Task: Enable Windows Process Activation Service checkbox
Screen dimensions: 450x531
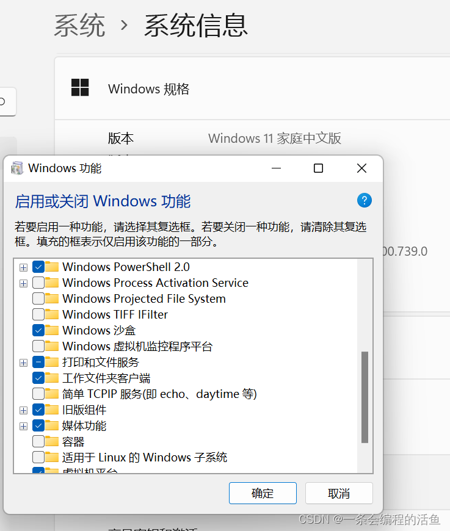Action: (x=38, y=283)
